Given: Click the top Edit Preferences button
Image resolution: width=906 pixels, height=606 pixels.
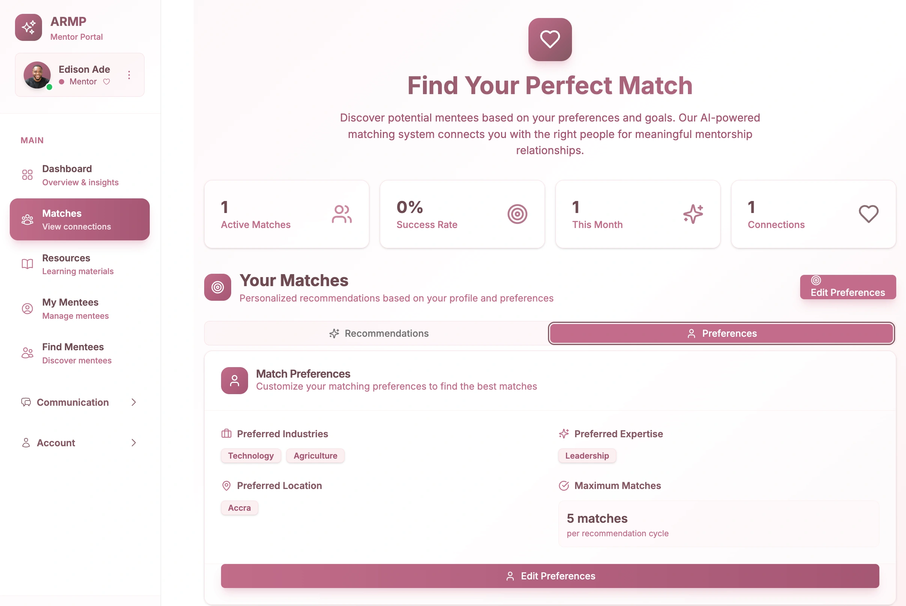Looking at the screenshot, I should 847,287.
